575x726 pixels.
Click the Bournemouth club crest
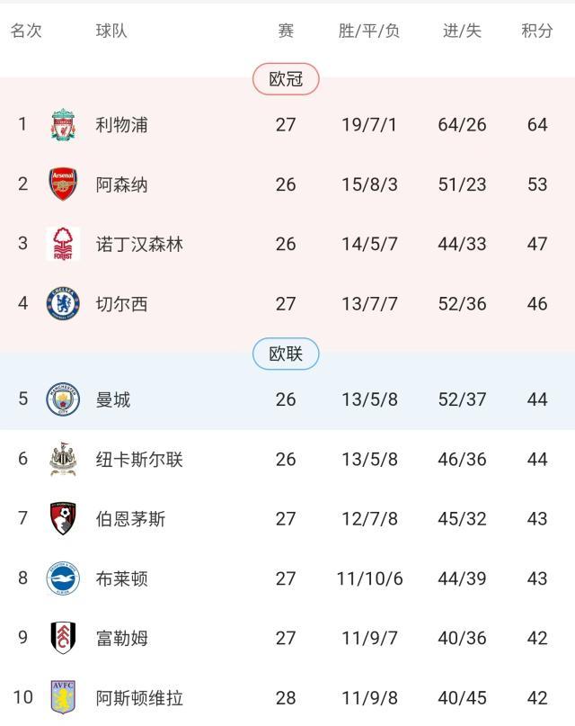click(61, 520)
